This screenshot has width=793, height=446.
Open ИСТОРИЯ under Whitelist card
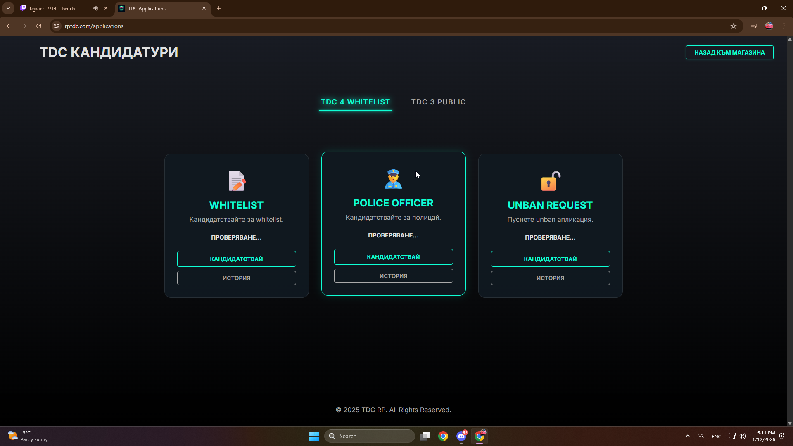(236, 278)
